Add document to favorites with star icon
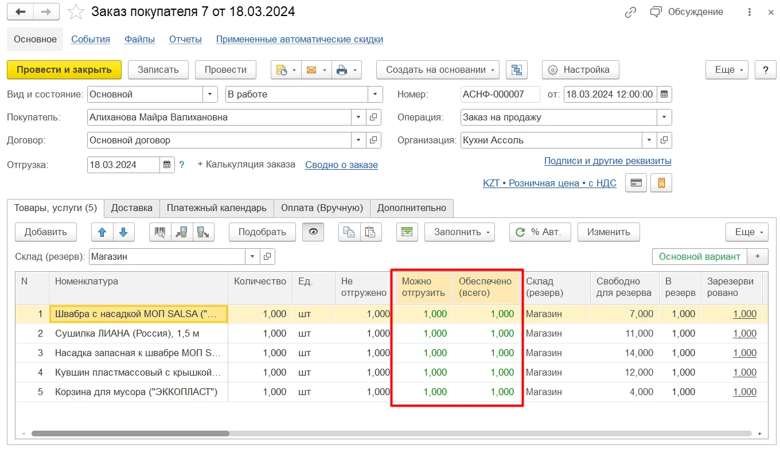The width and height of the screenshot is (780, 449). [75, 11]
